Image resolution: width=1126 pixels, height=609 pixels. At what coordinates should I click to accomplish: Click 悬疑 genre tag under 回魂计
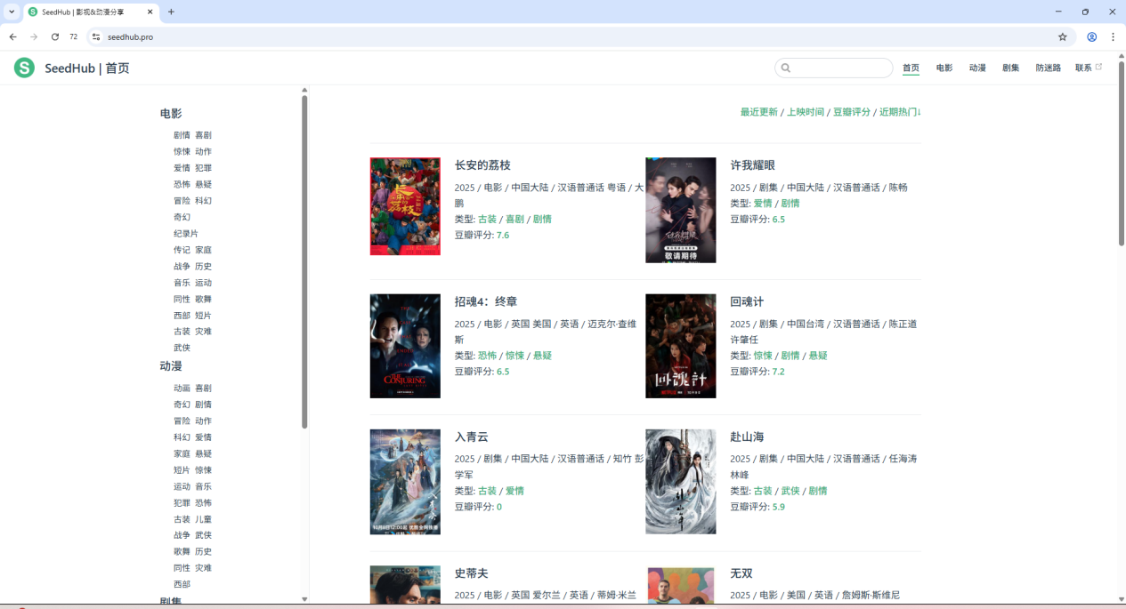pyautogui.click(x=818, y=356)
